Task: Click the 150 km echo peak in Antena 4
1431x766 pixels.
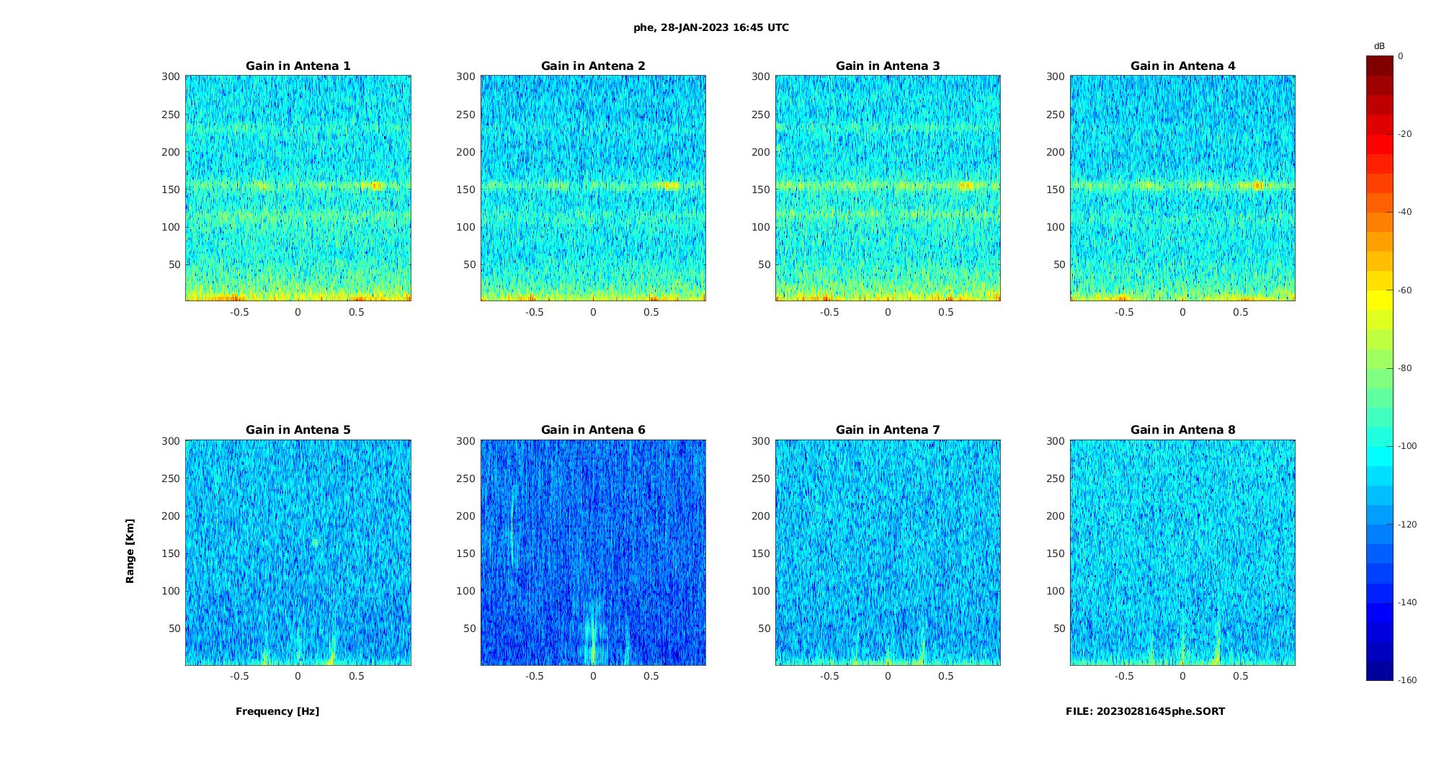Action: (1258, 185)
